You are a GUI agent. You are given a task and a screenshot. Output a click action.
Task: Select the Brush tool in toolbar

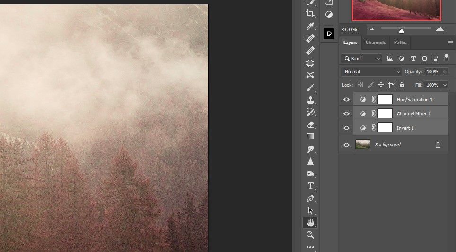[310, 88]
